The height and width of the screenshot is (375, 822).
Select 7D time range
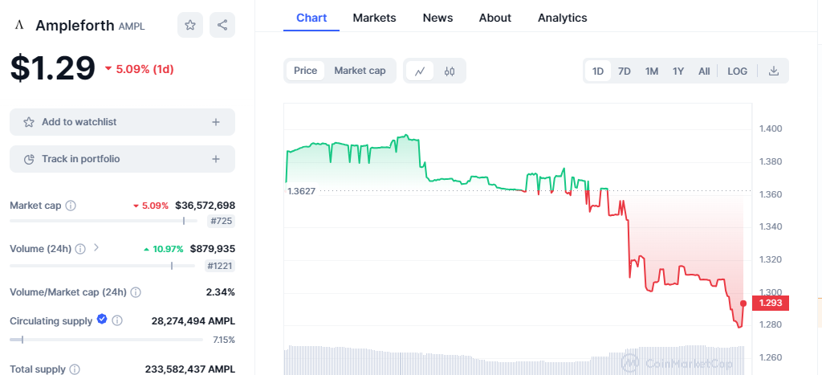(625, 71)
